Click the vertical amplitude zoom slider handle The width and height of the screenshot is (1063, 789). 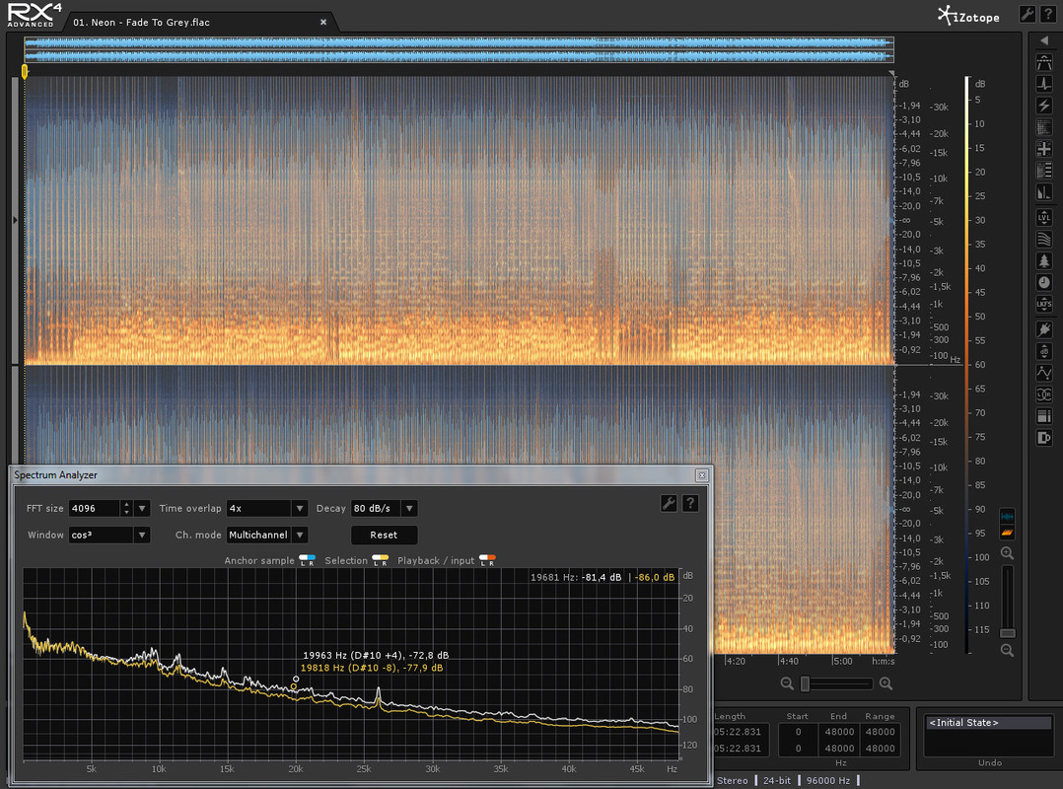(1008, 633)
